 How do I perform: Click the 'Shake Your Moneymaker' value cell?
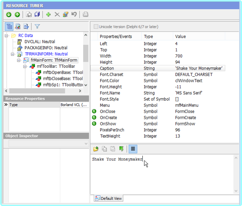(x=199, y=68)
